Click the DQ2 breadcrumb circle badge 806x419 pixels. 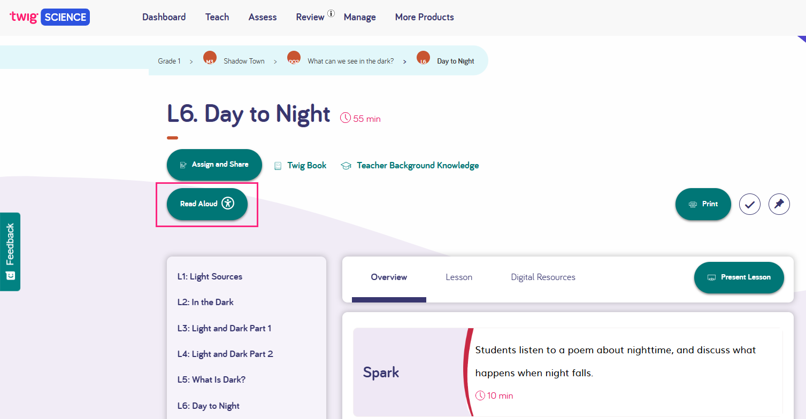pos(294,58)
